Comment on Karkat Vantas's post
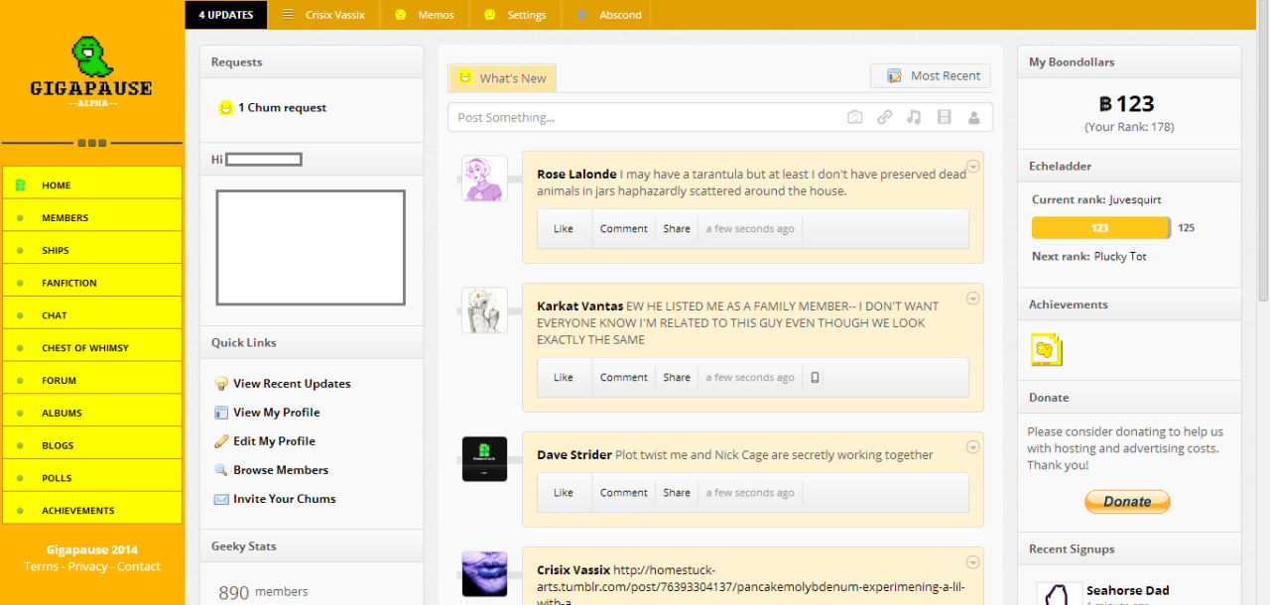Screen dimensions: 1270x605 [x=623, y=377]
